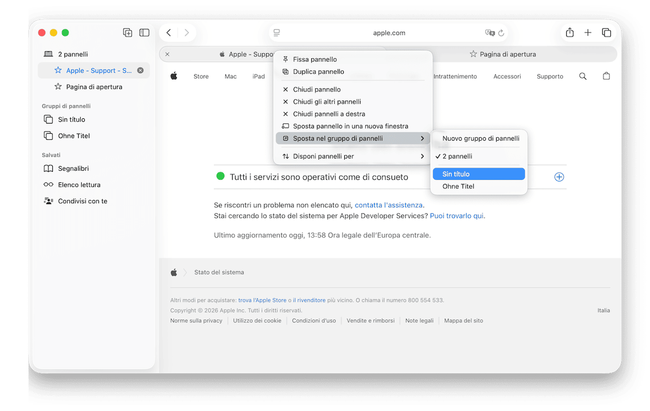Click the Puoi trovarlo qui link

[x=456, y=216]
